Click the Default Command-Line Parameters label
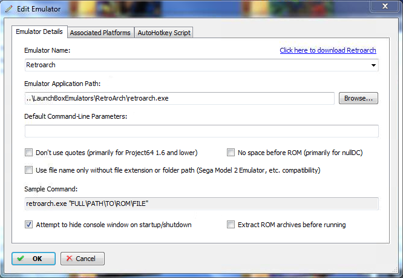The height and width of the screenshot is (278, 403). pos(76,116)
